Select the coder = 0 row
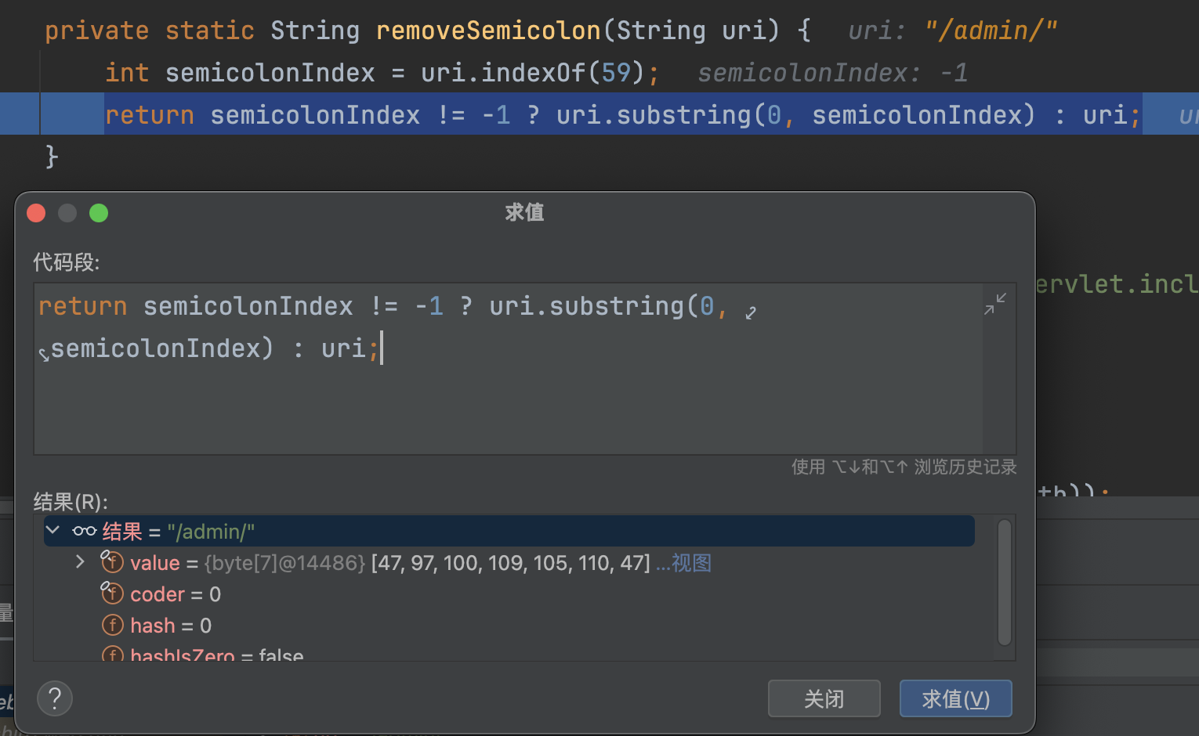The image size is (1199, 736). [176, 594]
